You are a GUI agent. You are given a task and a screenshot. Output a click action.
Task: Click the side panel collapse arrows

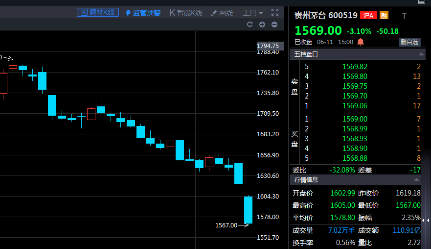pos(426,221)
